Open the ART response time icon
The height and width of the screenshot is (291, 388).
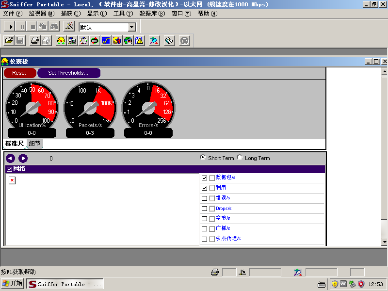click(95, 41)
